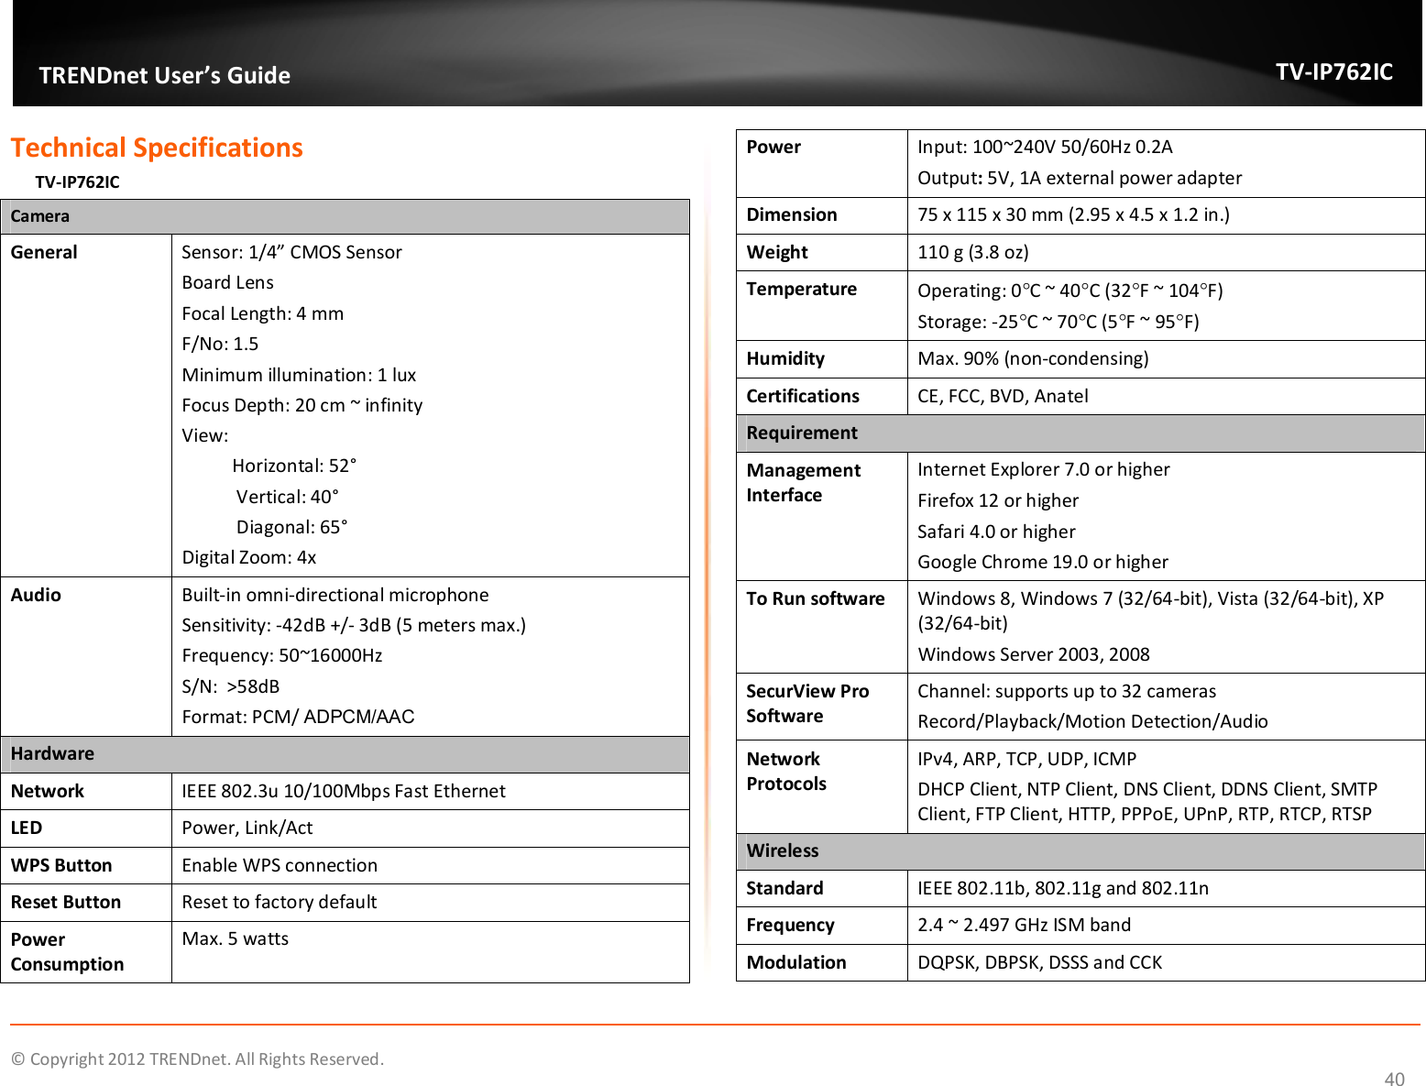Select the 'Management Interface' row label
The height and width of the screenshot is (1086, 1426).
click(804, 483)
